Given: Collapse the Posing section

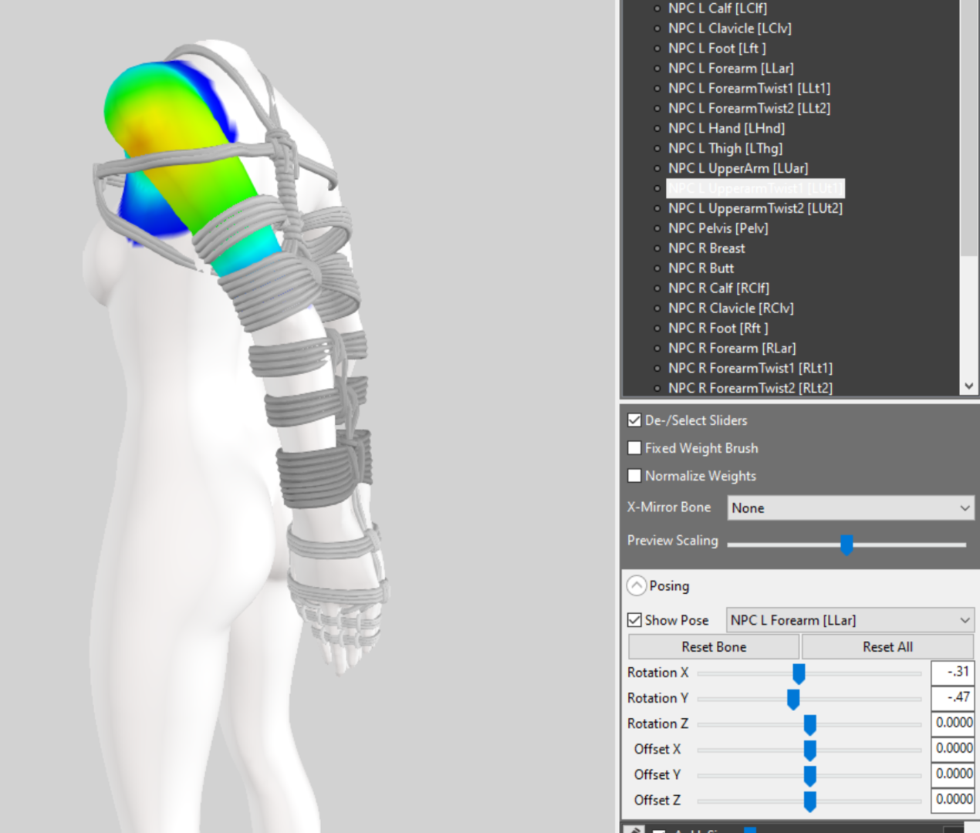Looking at the screenshot, I should point(637,586).
